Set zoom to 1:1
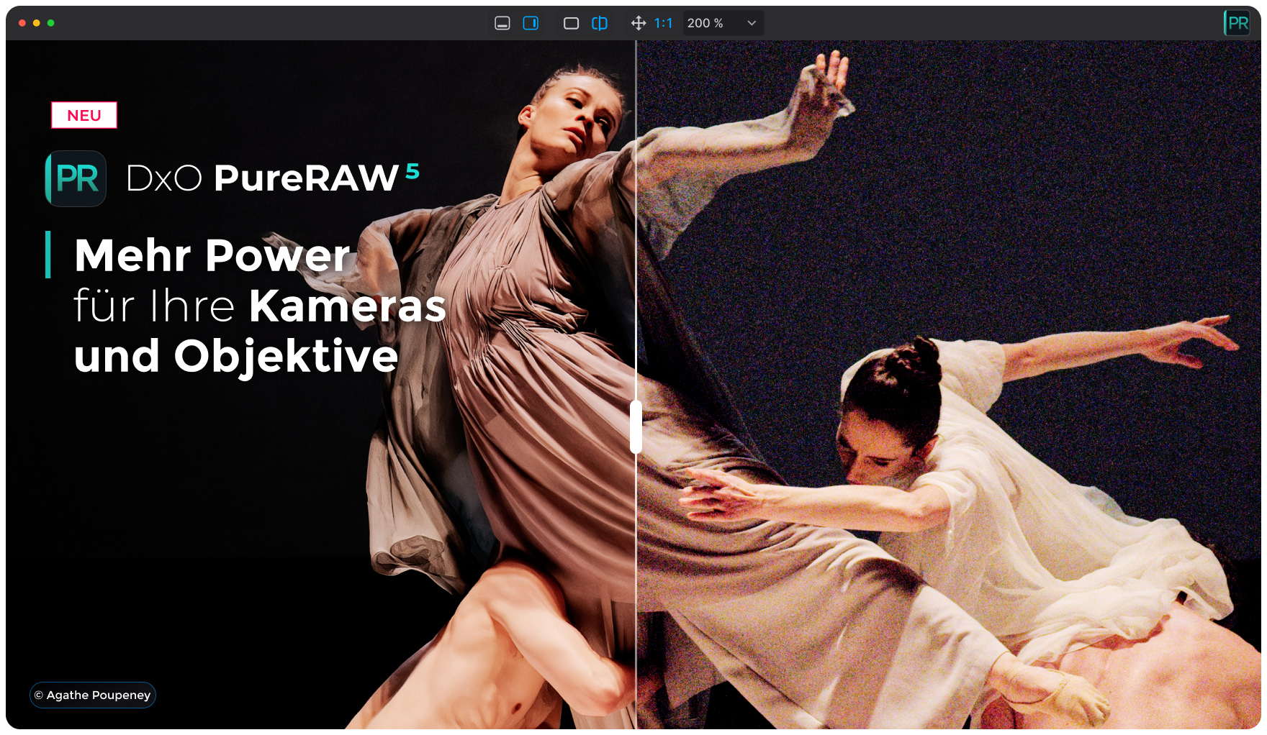The image size is (1267, 735). pyautogui.click(x=663, y=23)
